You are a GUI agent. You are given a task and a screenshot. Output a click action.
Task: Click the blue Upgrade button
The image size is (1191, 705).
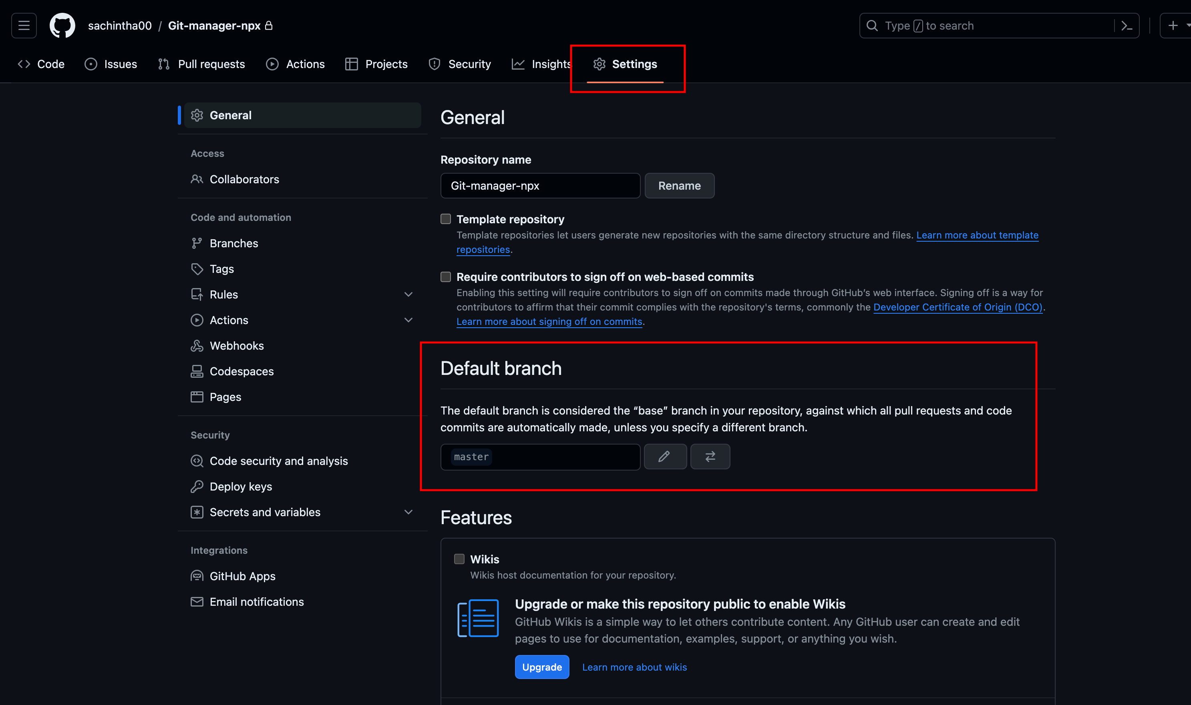pos(541,667)
